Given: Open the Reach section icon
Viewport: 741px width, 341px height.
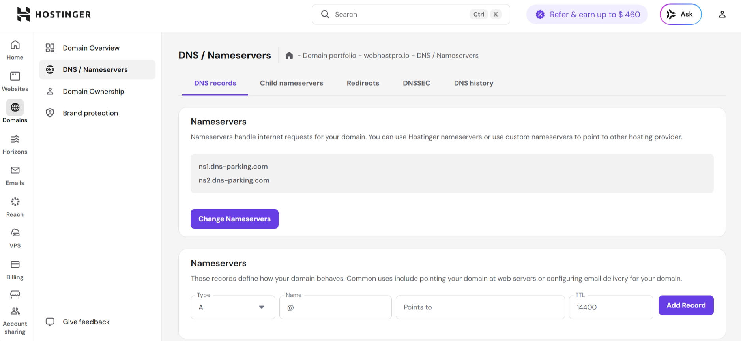Looking at the screenshot, I should point(15,202).
